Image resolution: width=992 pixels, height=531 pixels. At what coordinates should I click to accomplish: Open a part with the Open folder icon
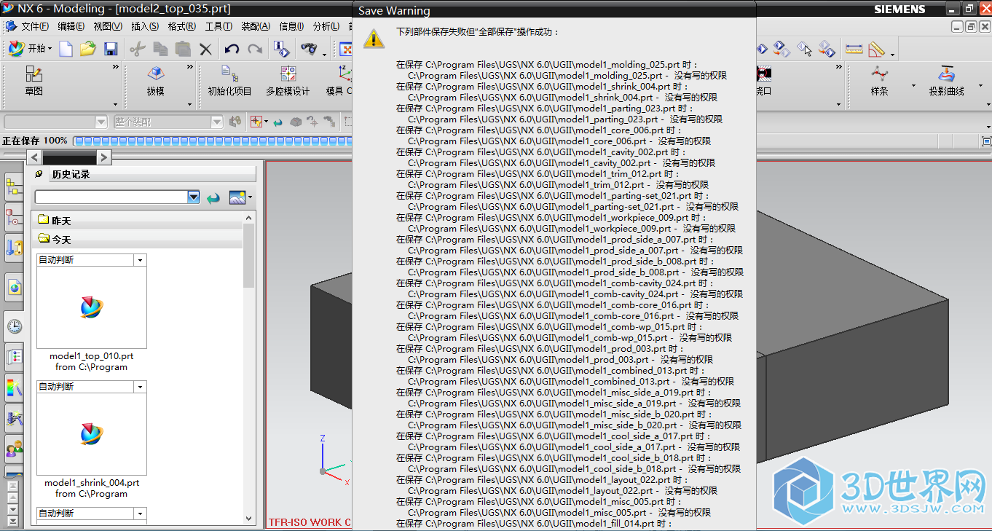coord(88,49)
